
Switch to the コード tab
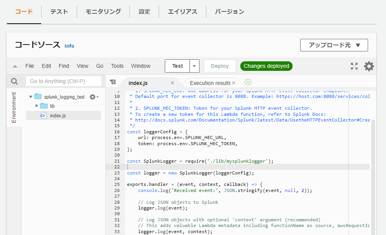[x=24, y=11]
